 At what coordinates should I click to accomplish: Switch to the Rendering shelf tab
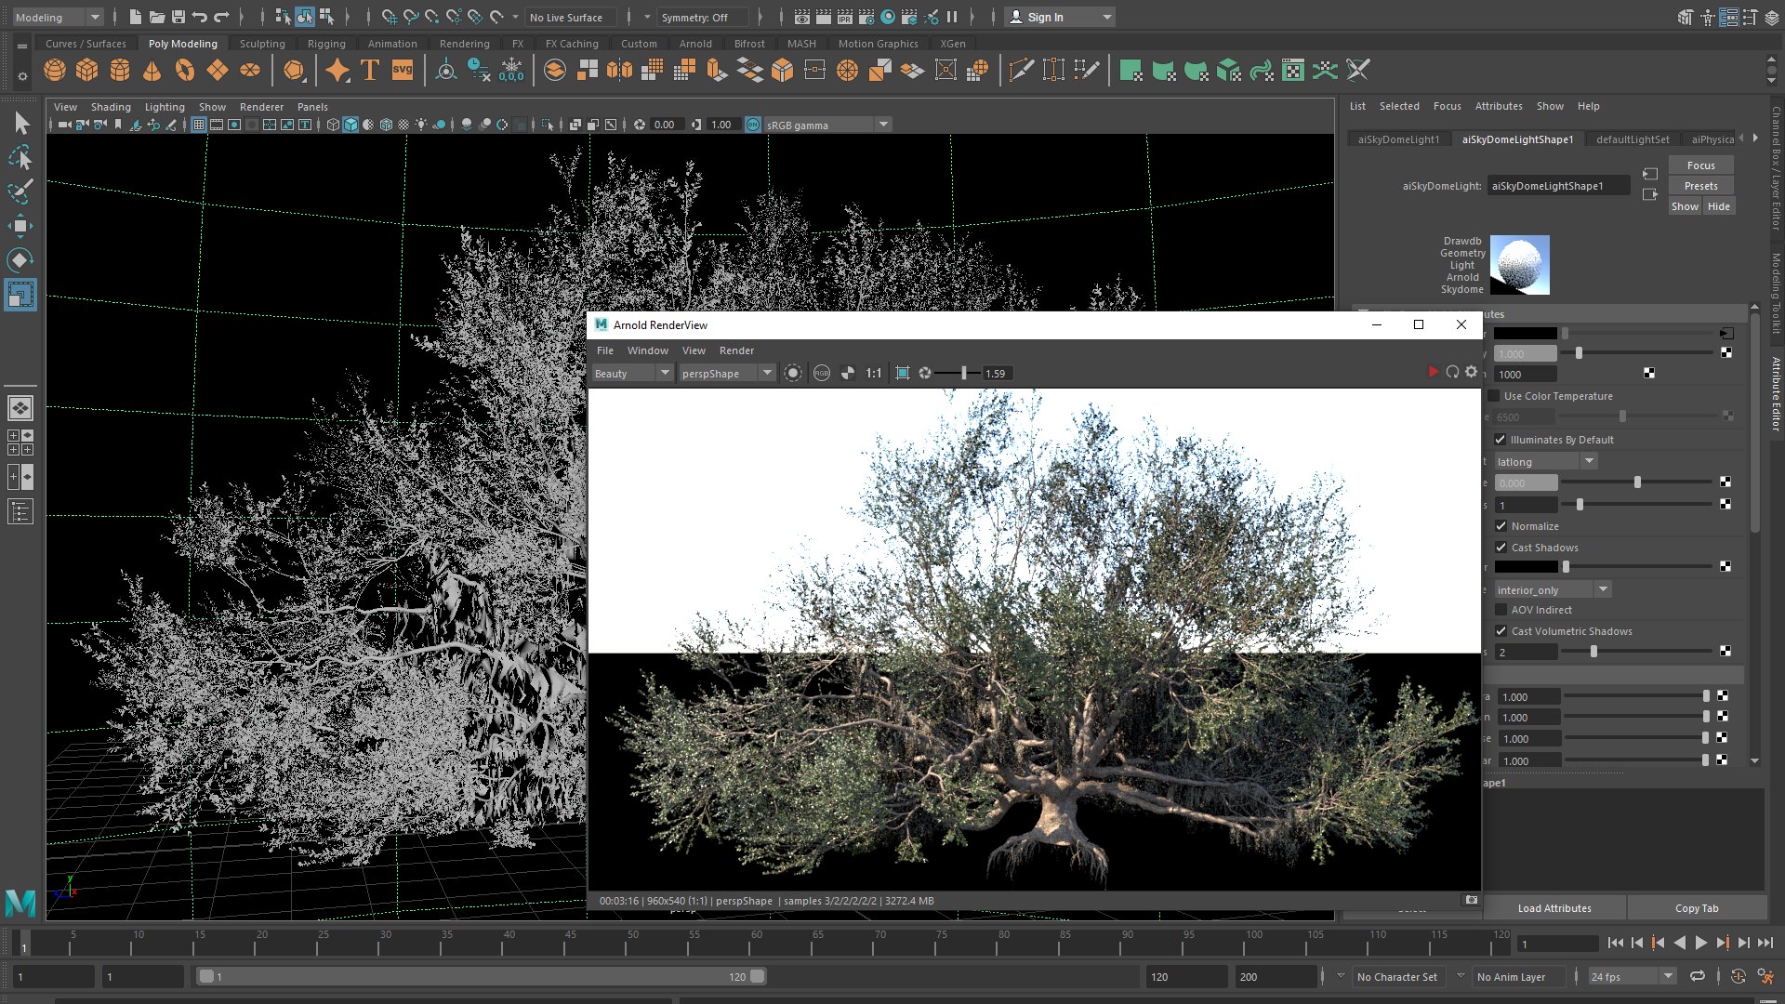click(464, 44)
